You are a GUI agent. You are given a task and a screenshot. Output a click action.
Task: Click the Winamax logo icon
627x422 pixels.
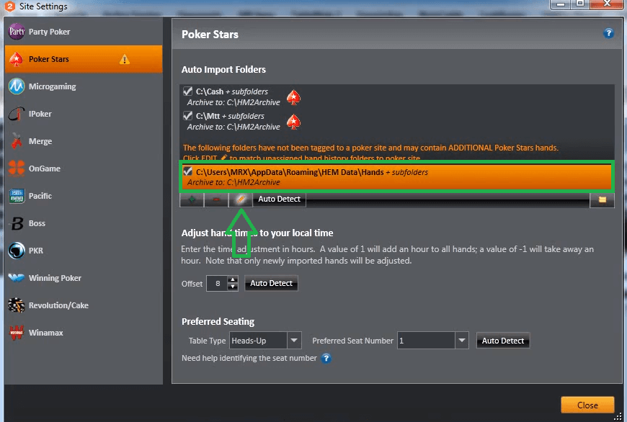(x=17, y=333)
